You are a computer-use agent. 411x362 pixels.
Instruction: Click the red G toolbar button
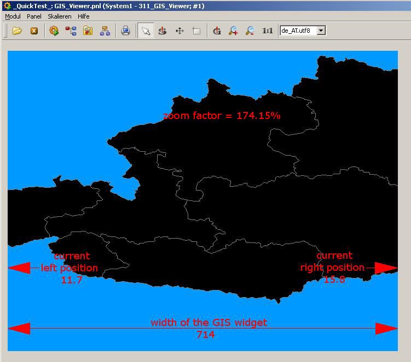[217, 31]
